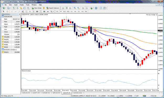Open the File menu

6,5
